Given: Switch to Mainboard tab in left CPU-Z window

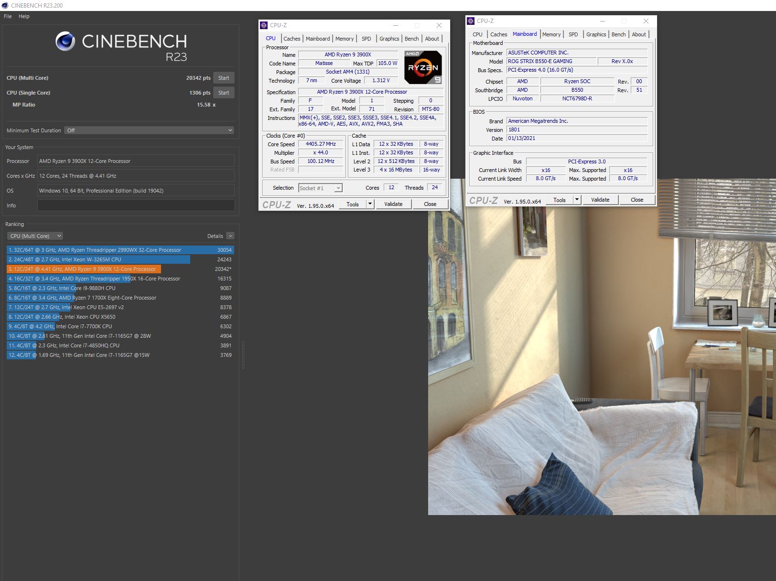Looking at the screenshot, I should pyautogui.click(x=318, y=39).
